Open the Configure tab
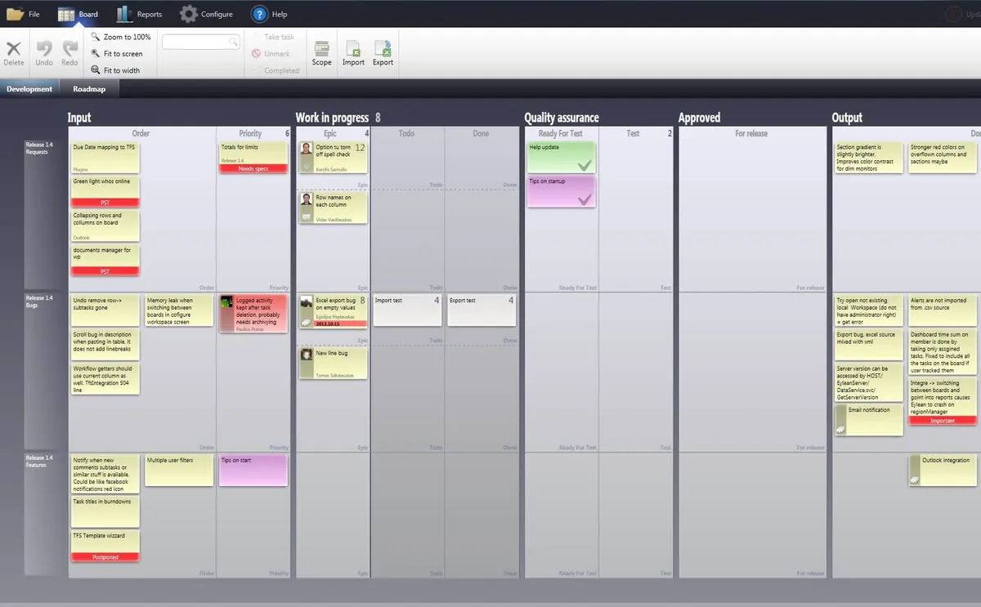The height and width of the screenshot is (607, 981). tap(206, 14)
